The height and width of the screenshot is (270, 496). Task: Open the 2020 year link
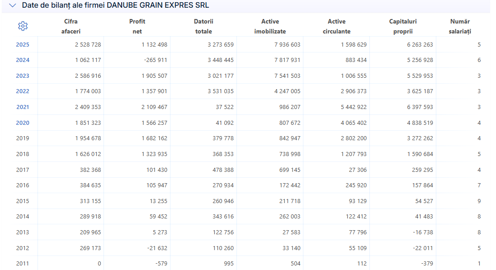23,123
